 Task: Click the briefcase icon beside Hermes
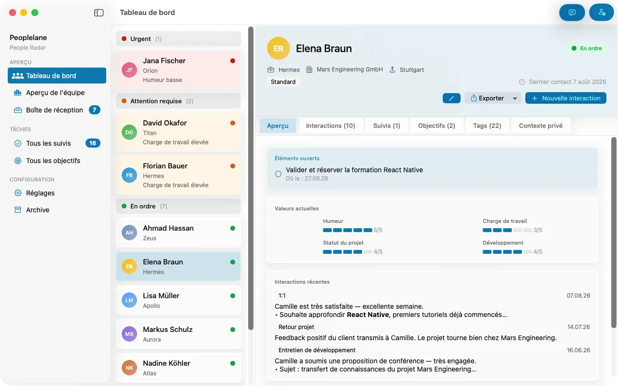tap(271, 70)
